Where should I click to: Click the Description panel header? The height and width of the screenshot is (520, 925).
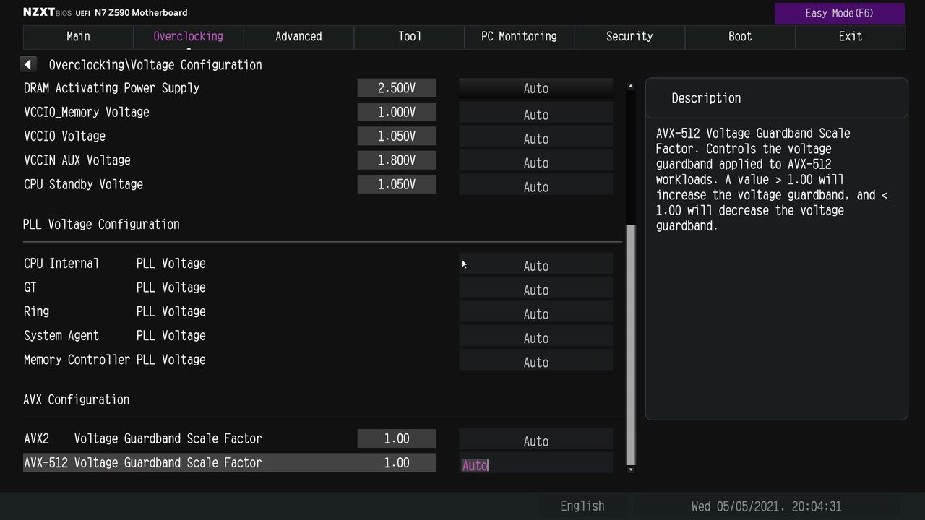(776, 98)
